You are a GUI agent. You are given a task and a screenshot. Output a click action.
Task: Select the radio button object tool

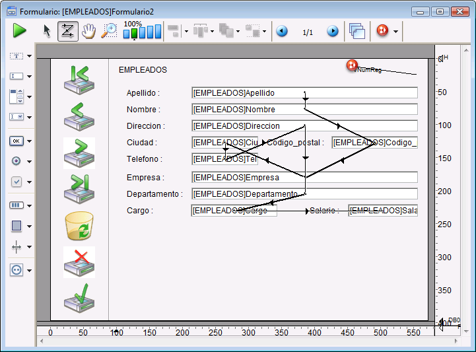(17, 160)
